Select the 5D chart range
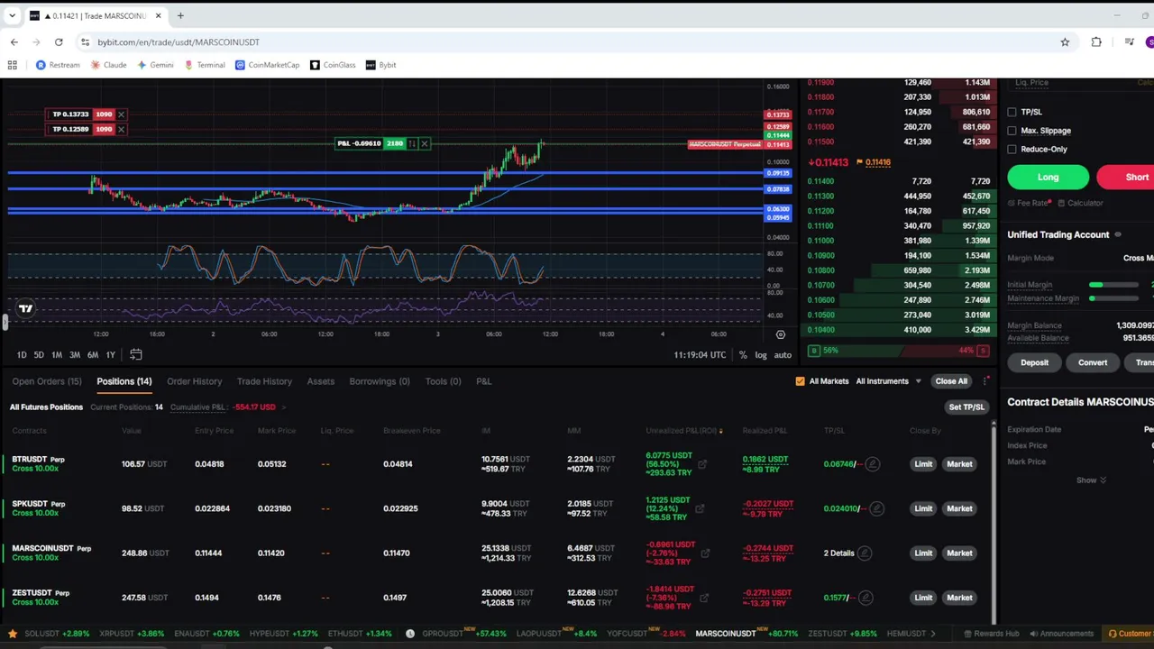This screenshot has height=649, width=1154. (39, 355)
